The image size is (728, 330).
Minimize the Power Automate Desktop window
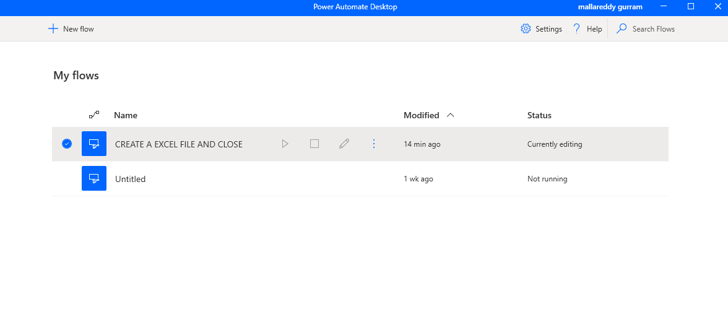[664, 6]
